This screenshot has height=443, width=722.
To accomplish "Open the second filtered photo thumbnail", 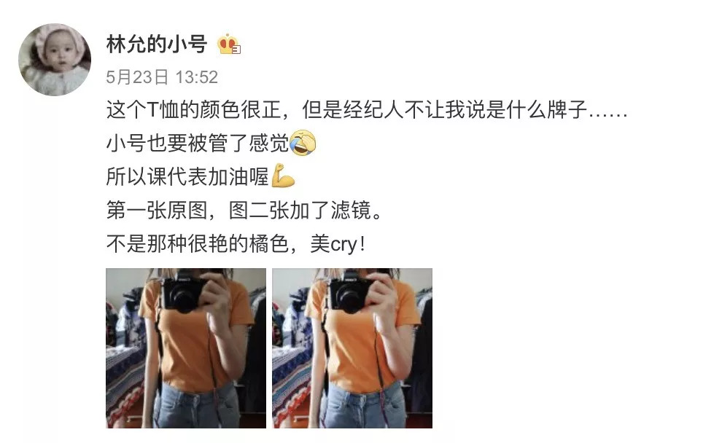I will pyautogui.click(x=352, y=348).
